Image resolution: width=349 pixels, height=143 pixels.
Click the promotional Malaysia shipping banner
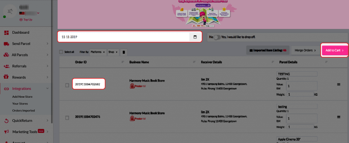203,14
